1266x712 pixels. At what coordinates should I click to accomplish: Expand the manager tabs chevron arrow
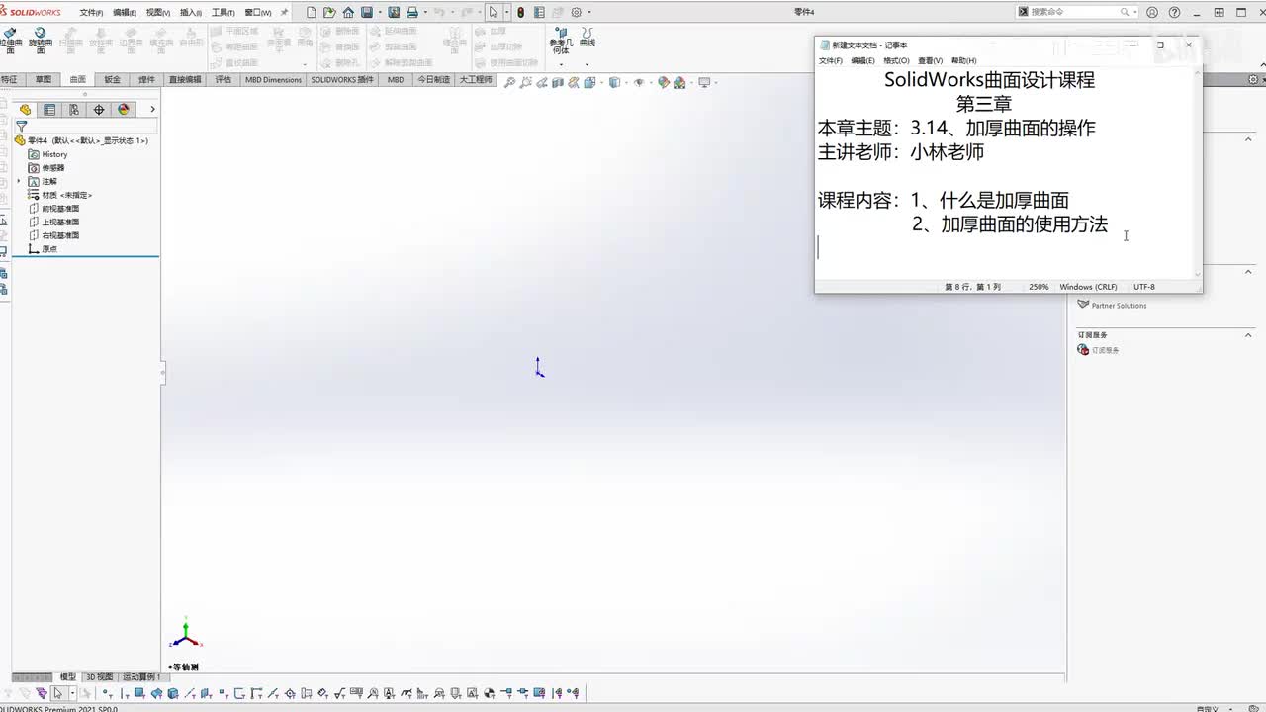[x=152, y=110]
